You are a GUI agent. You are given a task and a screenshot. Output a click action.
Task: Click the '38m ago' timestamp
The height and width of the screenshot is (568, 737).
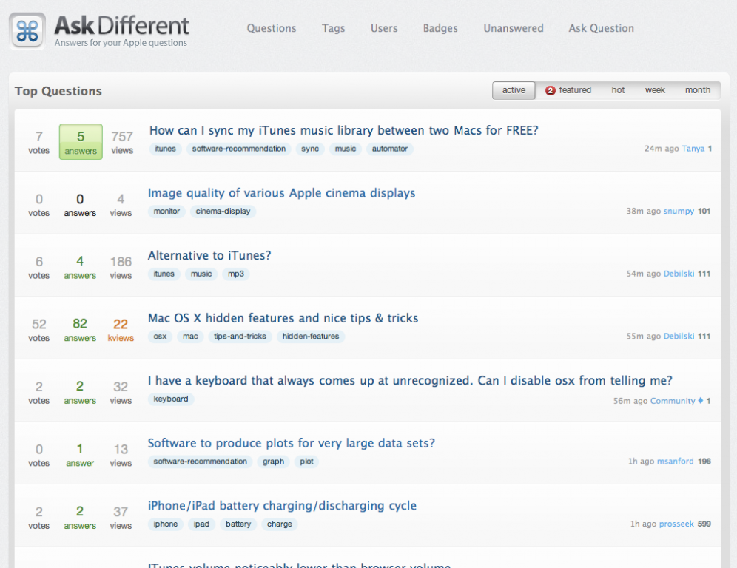tap(644, 212)
